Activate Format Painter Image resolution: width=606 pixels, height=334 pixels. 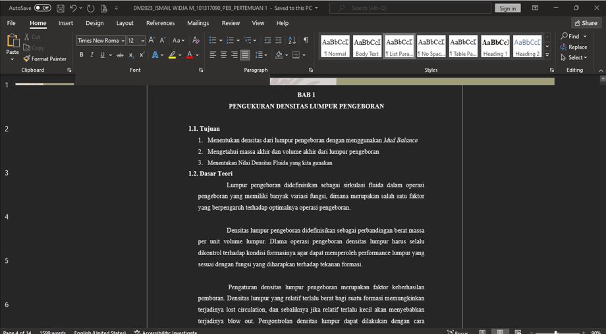pos(45,59)
